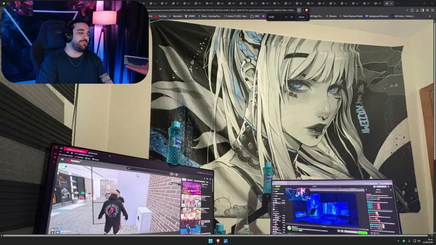Open the Windows Start menu
436x245 pixels.
coord(211,241)
